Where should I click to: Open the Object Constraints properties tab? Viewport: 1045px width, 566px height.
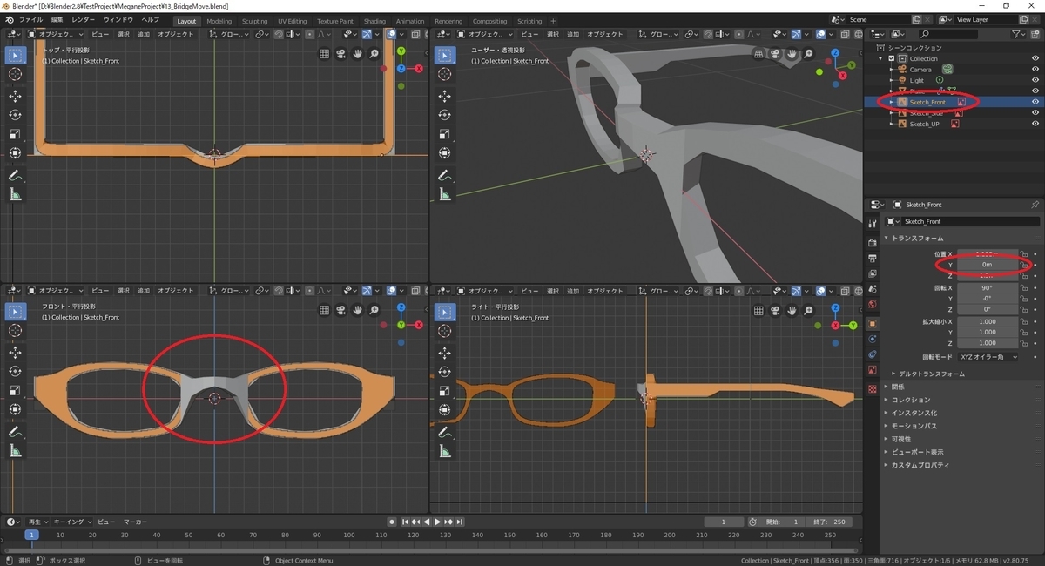click(873, 354)
